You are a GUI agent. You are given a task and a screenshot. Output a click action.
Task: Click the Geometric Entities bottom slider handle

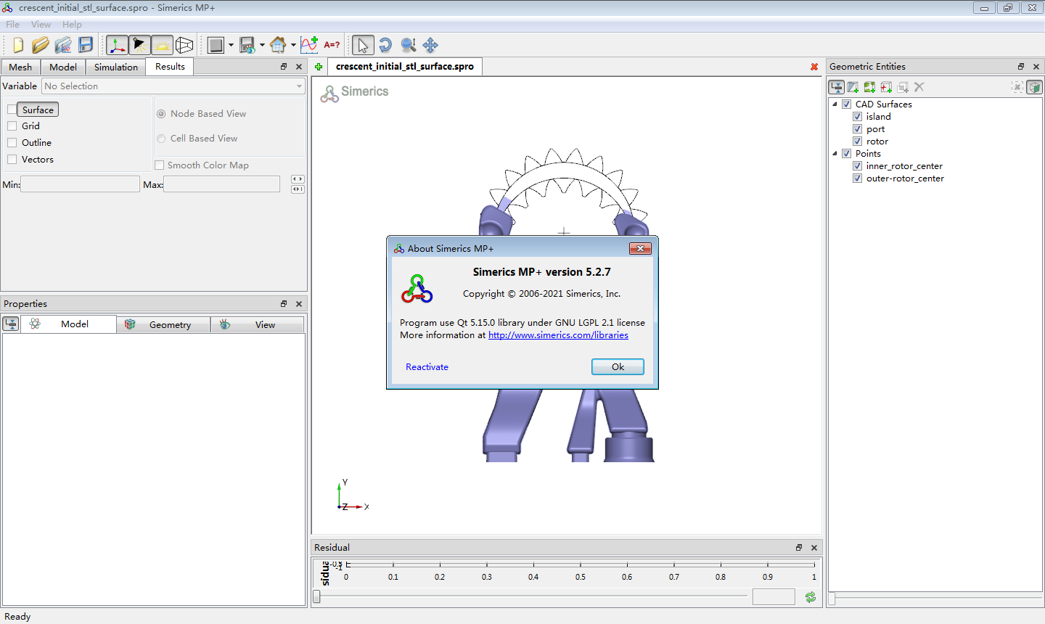pyautogui.click(x=832, y=599)
